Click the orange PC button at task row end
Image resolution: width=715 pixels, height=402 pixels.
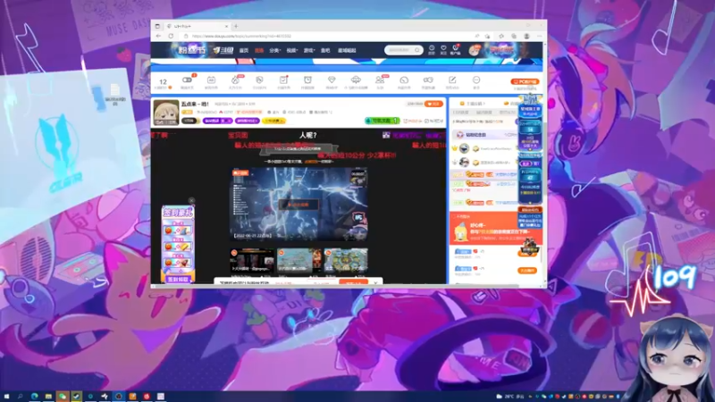click(525, 81)
